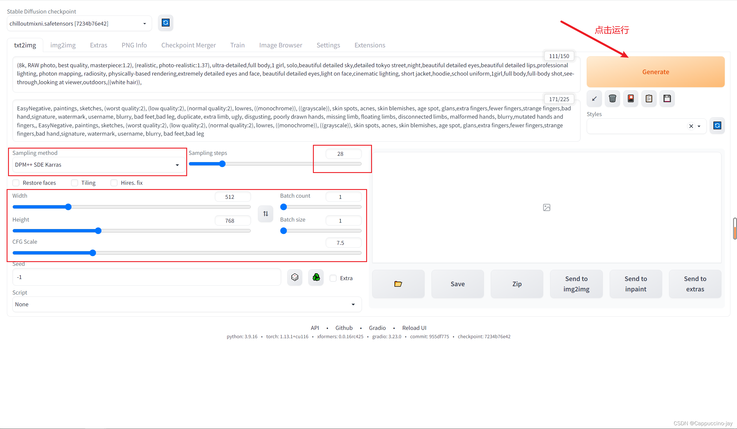Open the API link in the footer
Image resolution: width=737 pixels, height=429 pixels.
[x=315, y=328]
